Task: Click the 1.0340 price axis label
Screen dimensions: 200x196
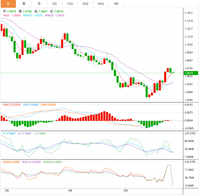Action: tap(189, 100)
